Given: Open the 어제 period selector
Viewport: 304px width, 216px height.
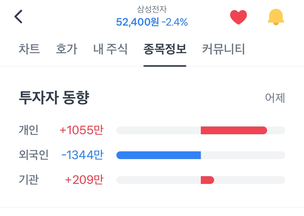Looking at the screenshot, I should [275, 98].
